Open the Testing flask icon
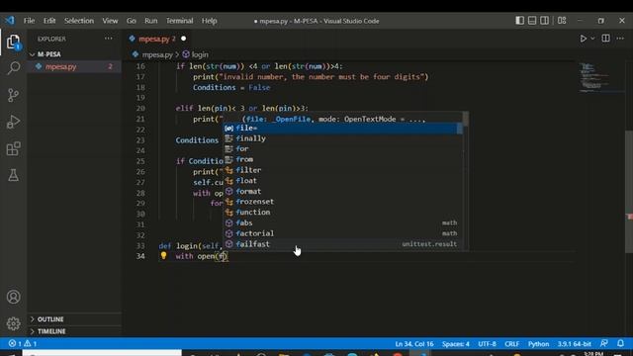This screenshot has height=356, width=633. pos(13,175)
